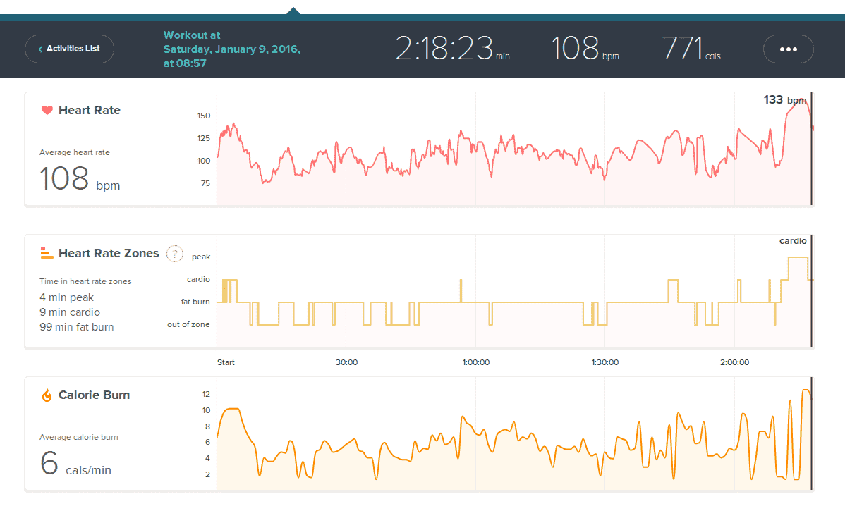Viewport: 845px width, 511px height.
Task: Click the workout date and time title
Action: (231, 49)
